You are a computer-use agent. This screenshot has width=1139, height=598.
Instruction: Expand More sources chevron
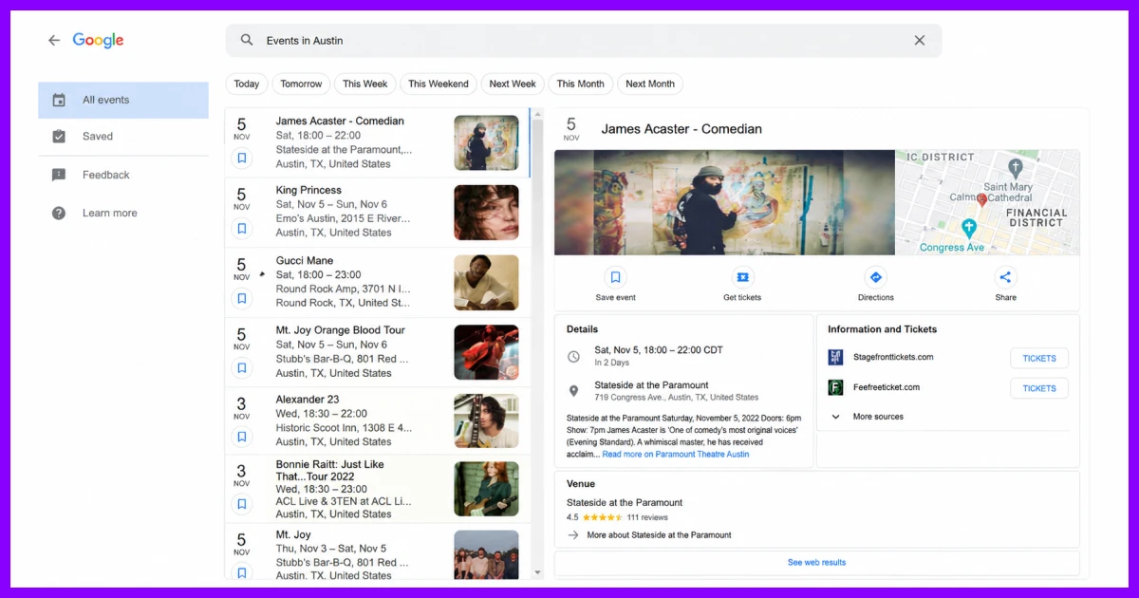click(x=836, y=417)
